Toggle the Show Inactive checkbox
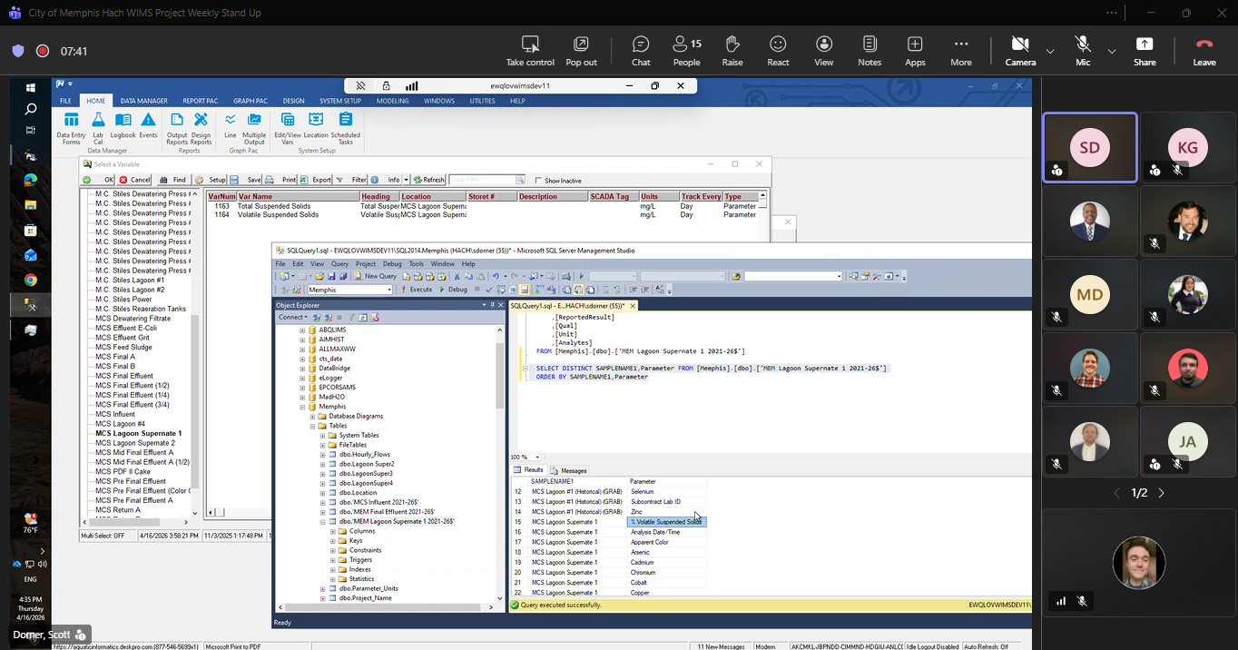Image resolution: width=1238 pixels, height=650 pixels. click(x=539, y=181)
